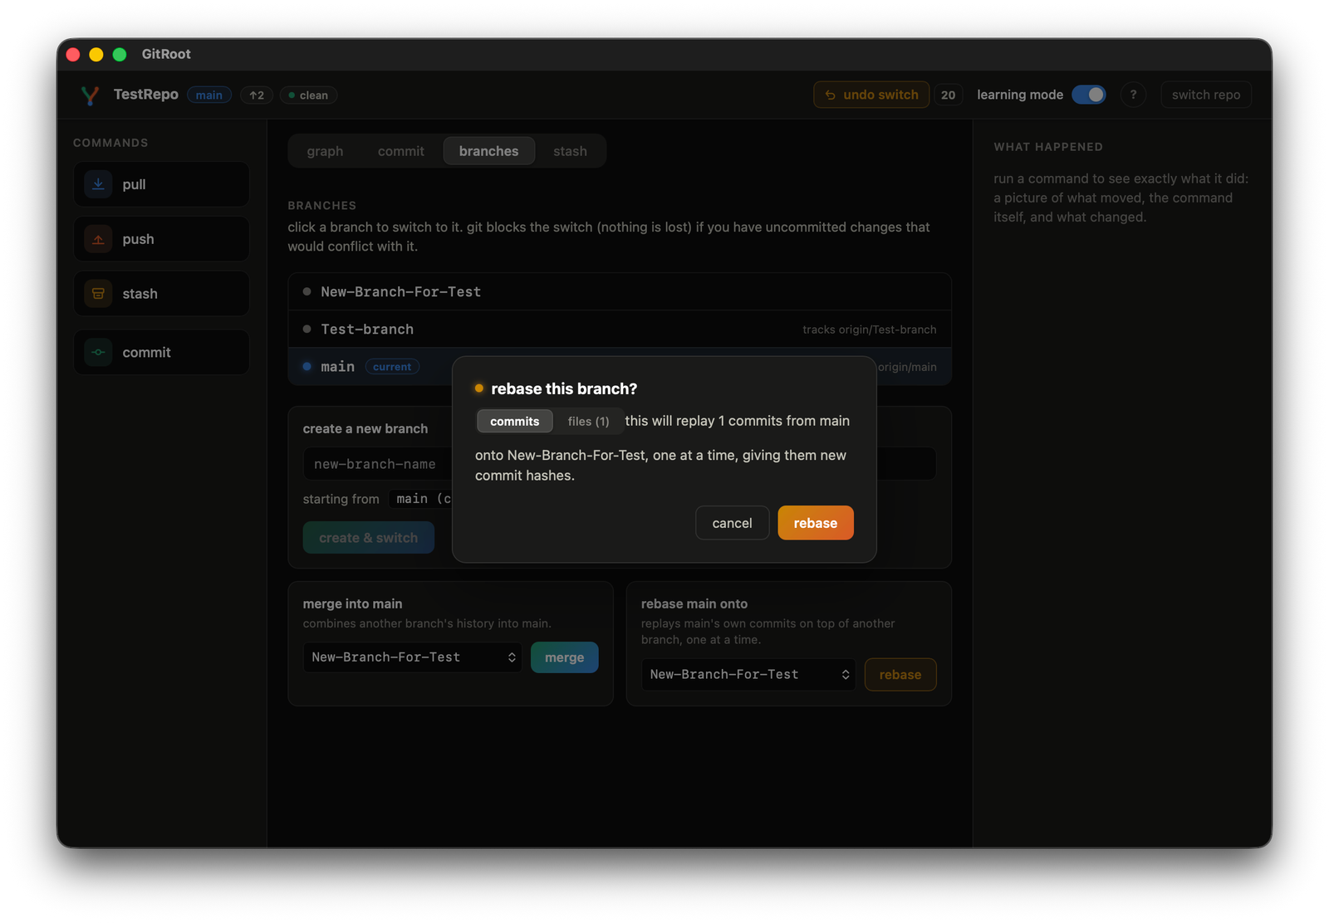The width and height of the screenshot is (1329, 923).
Task: Click the 'WHAT HAPPENED' heading
Action: click(x=1048, y=147)
